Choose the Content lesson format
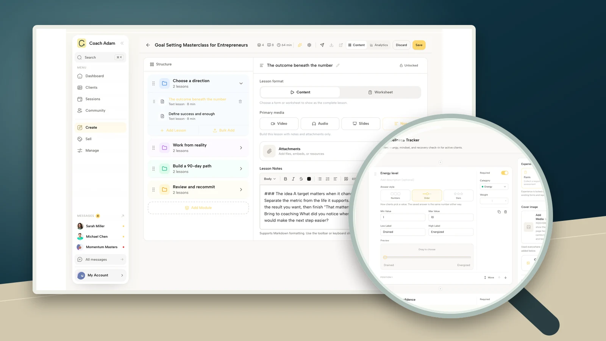This screenshot has width=606, height=341. pyautogui.click(x=300, y=92)
